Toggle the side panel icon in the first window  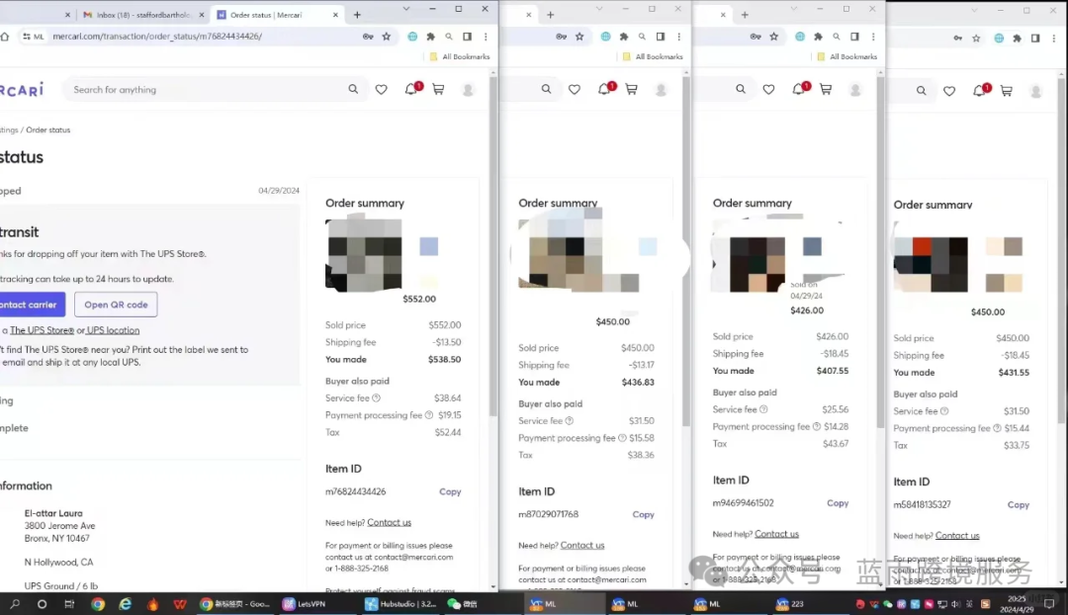point(467,37)
